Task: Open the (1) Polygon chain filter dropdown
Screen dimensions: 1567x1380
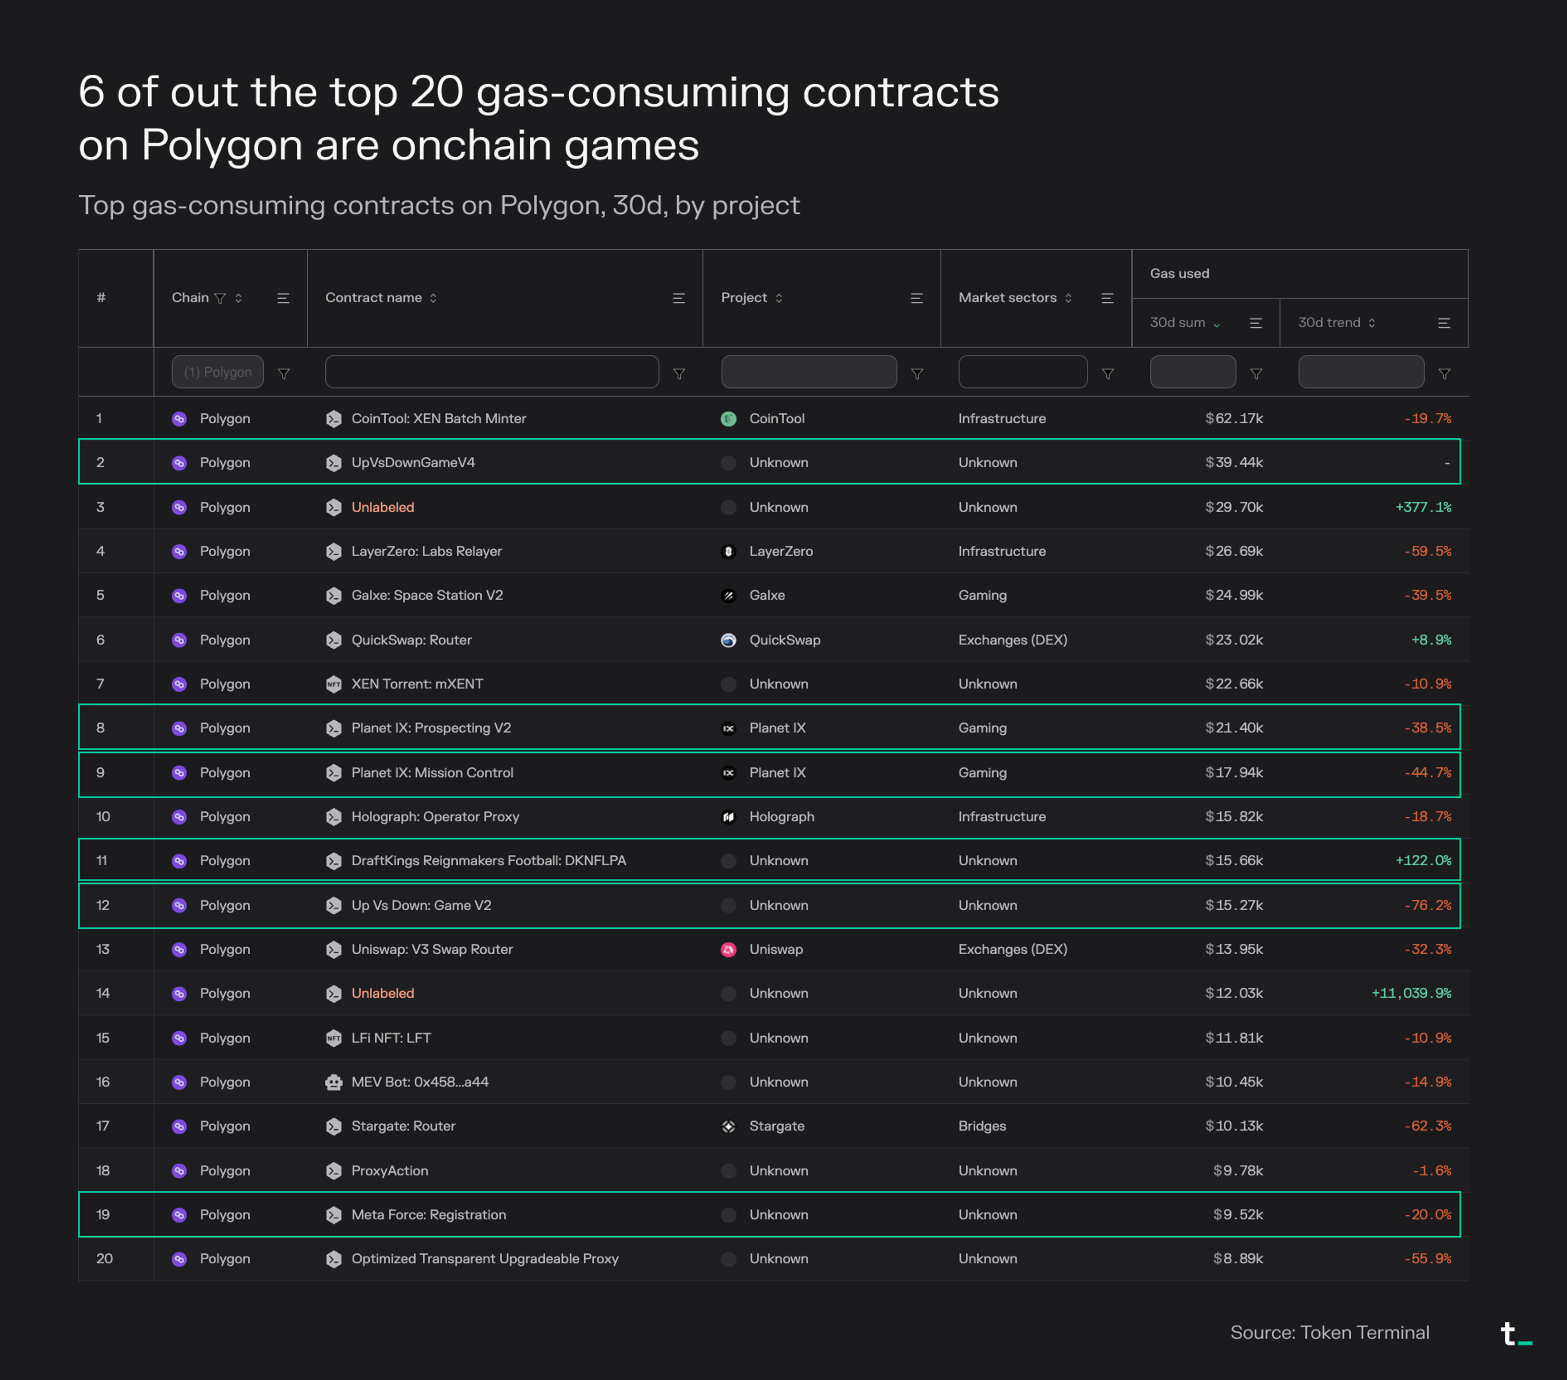Action: 218,372
